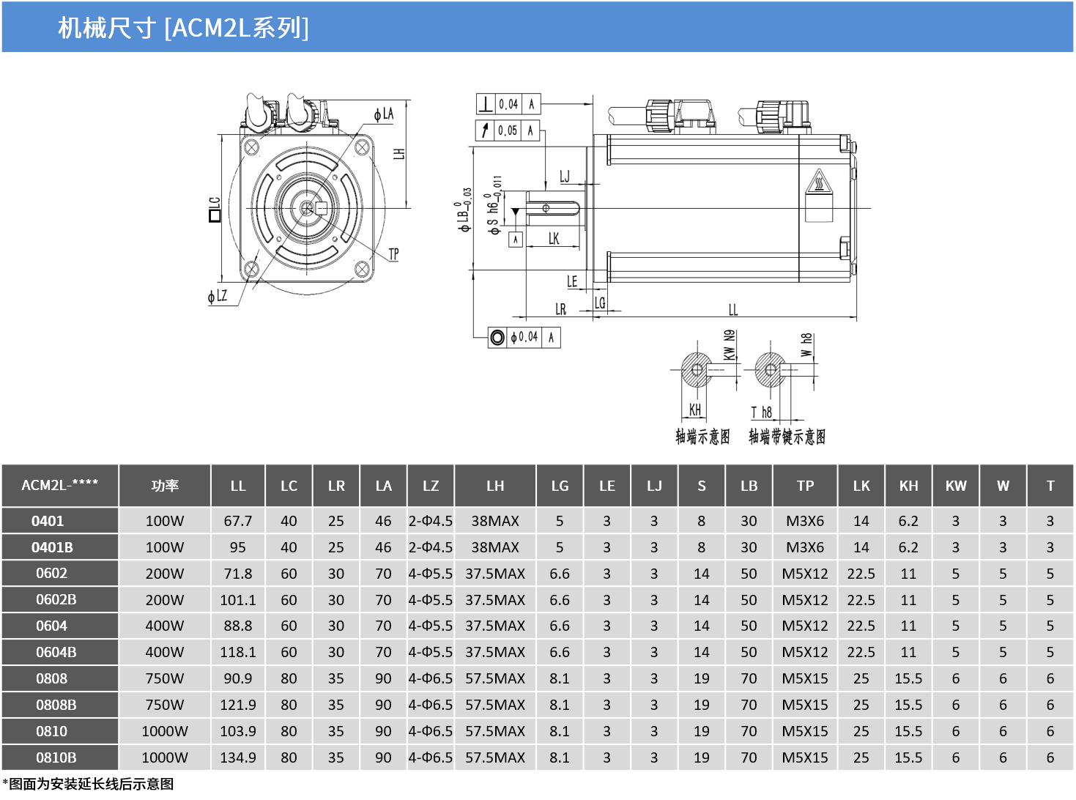Click 15.5 KH cell in row 0808
The image size is (1076, 800).
click(x=908, y=678)
